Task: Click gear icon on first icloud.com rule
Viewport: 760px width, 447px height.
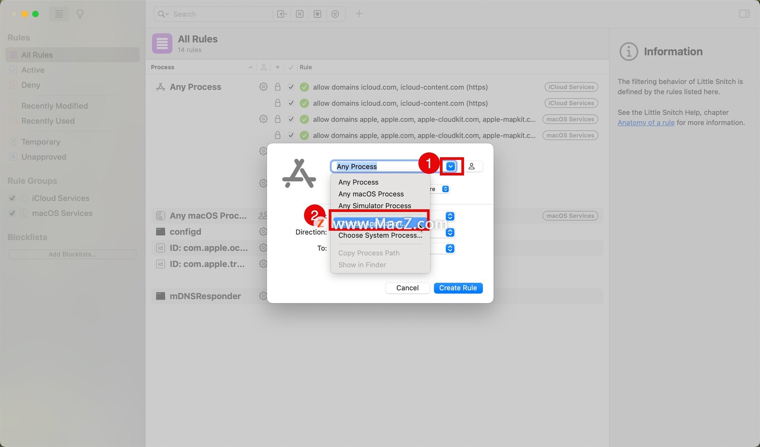Action: tap(263, 87)
